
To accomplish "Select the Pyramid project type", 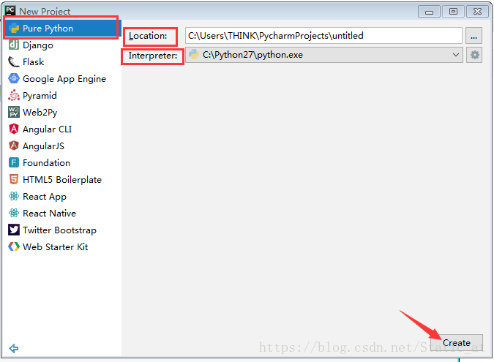I will pyautogui.click(x=61, y=95).
